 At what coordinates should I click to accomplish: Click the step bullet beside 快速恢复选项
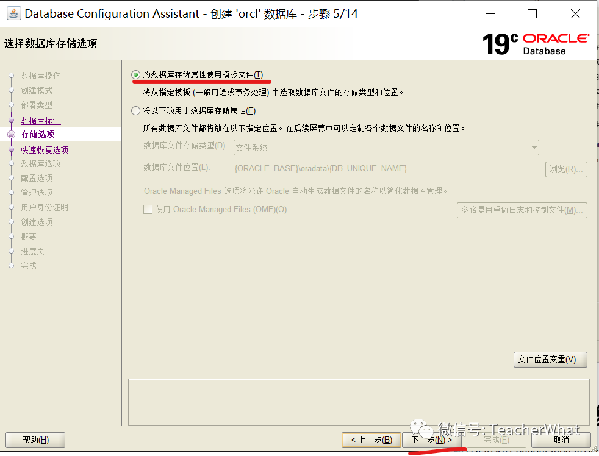point(12,150)
